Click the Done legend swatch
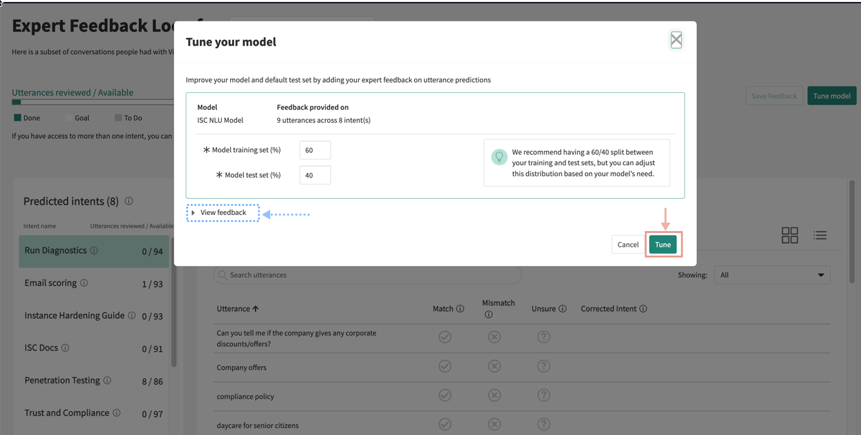 click(17, 117)
